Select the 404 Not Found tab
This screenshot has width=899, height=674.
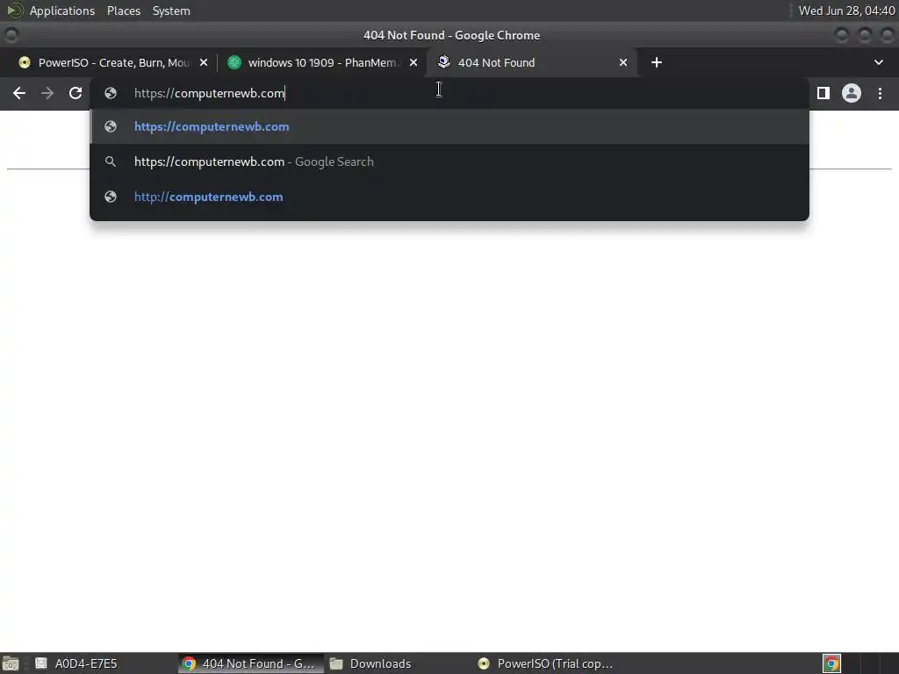click(x=531, y=62)
